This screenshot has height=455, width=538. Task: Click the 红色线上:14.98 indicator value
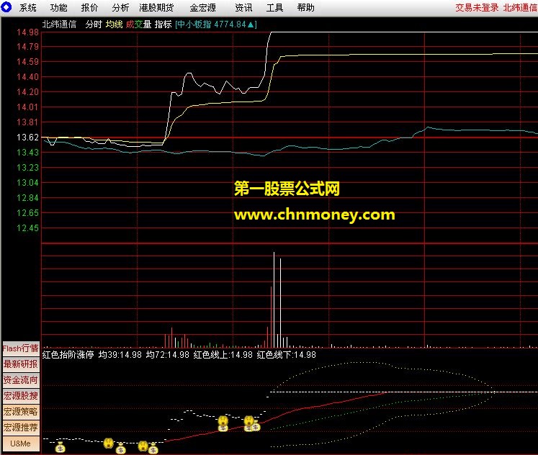(x=223, y=354)
